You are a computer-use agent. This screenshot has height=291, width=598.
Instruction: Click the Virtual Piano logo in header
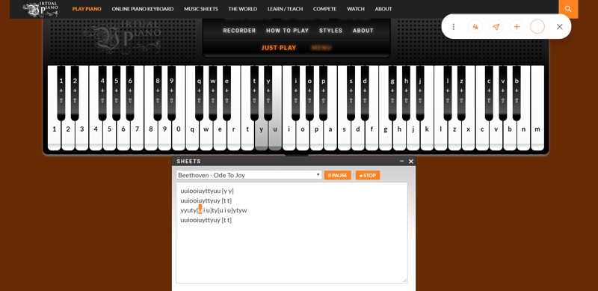tap(41, 9)
